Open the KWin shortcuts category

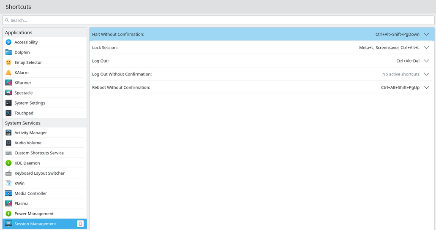tap(44, 183)
